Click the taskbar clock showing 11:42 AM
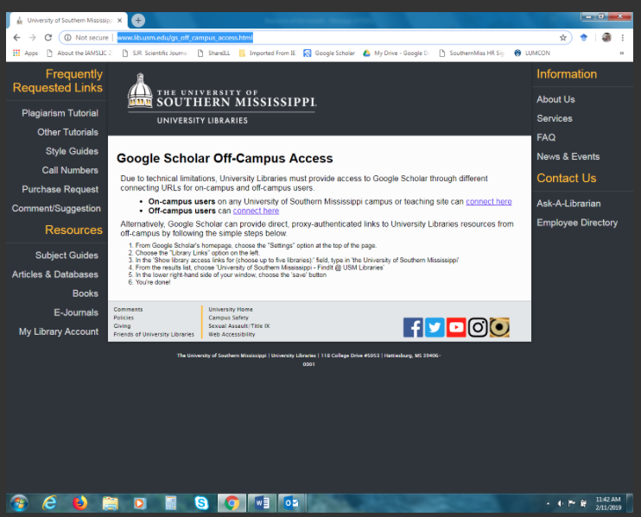This screenshot has height=517, width=641. click(x=608, y=503)
